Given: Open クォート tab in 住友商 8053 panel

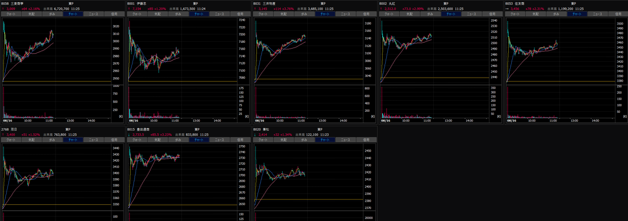Looking at the screenshot, I should [x=515, y=14].
